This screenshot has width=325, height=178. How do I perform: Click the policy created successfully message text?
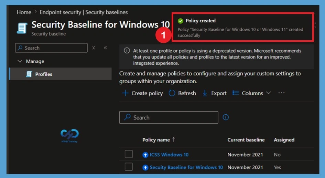click(240, 32)
